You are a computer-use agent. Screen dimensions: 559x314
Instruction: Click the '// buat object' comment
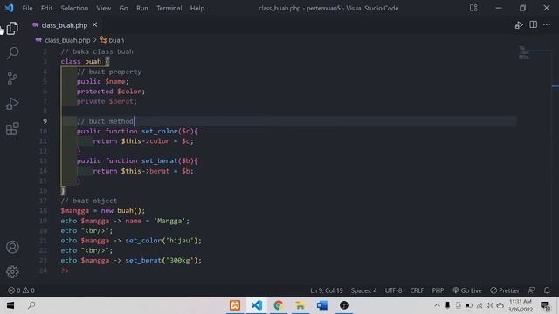tap(89, 201)
